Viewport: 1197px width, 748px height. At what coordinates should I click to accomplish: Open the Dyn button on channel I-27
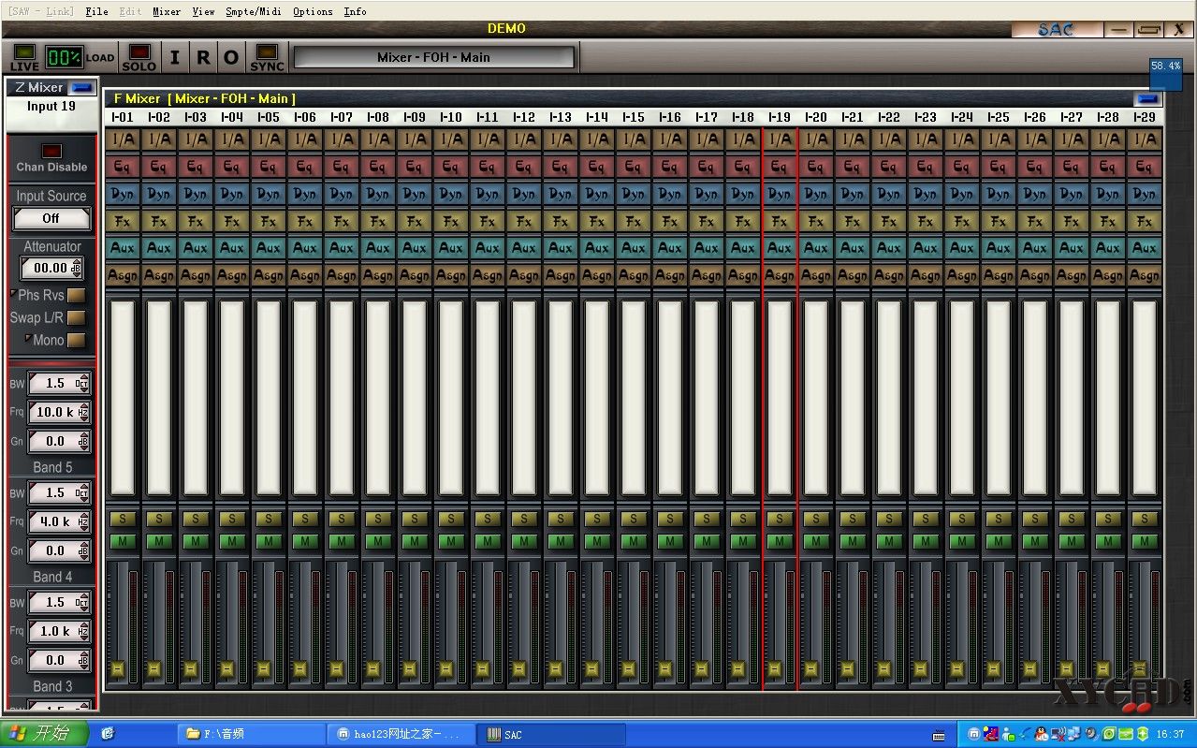tap(1072, 194)
